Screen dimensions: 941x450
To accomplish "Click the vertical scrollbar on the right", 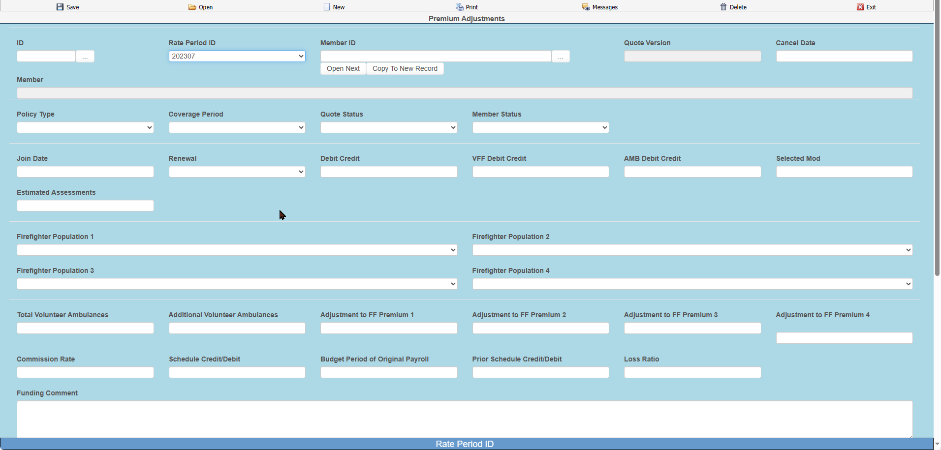I will point(937,148).
